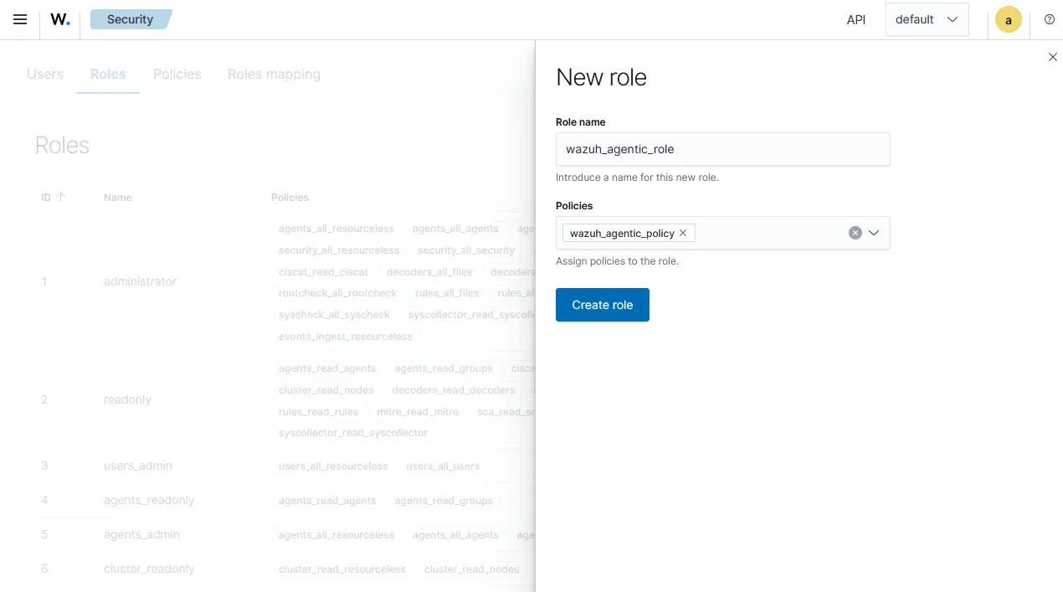The image size is (1063, 592).
Task: Open the user avatar menu
Action: tap(1009, 19)
